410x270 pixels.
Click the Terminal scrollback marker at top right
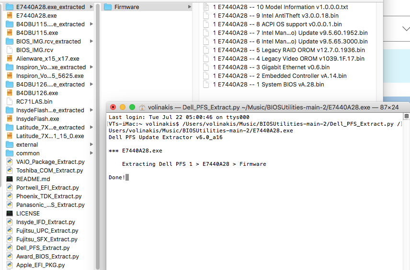(x=407, y=116)
